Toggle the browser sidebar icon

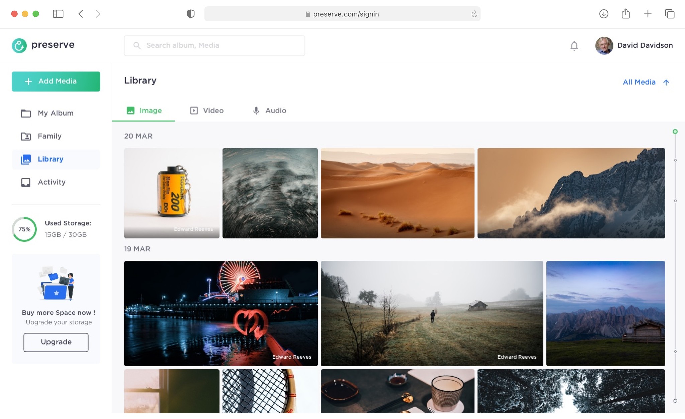point(58,14)
